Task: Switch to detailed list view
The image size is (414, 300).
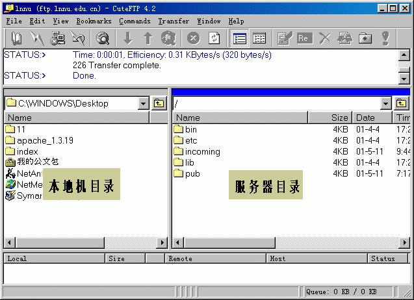Action: pos(259,38)
